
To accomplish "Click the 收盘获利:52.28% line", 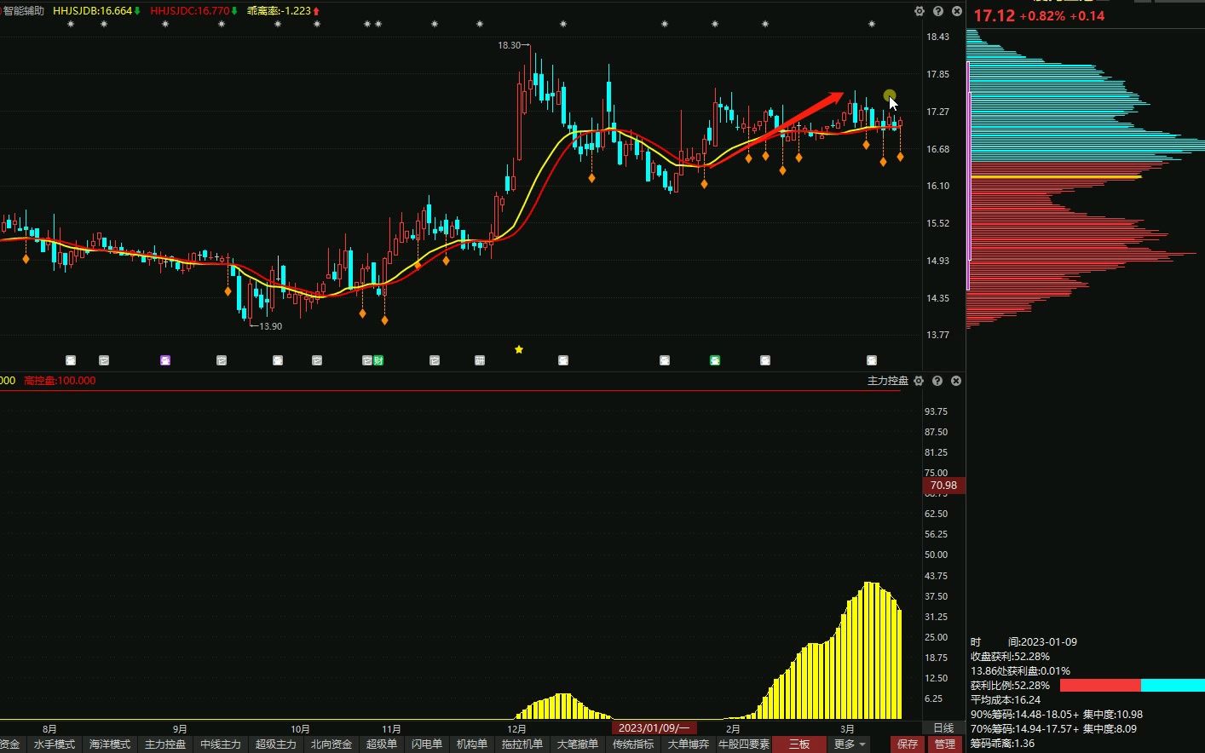I will (x=1011, y=657).
